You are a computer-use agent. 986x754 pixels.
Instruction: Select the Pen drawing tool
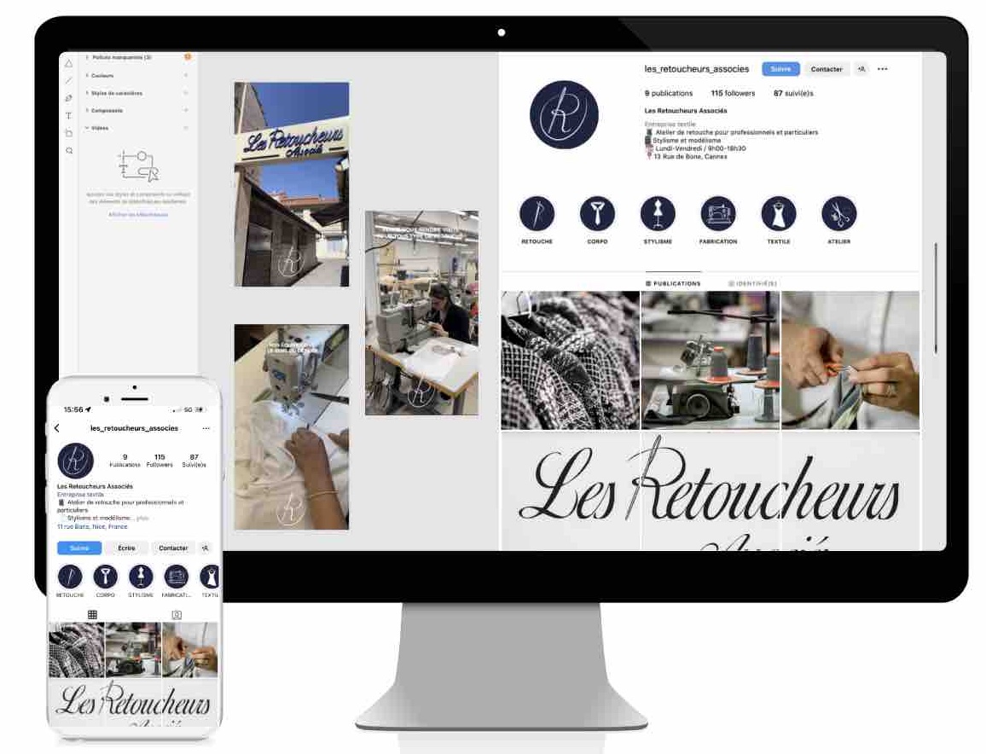(69, 98)
